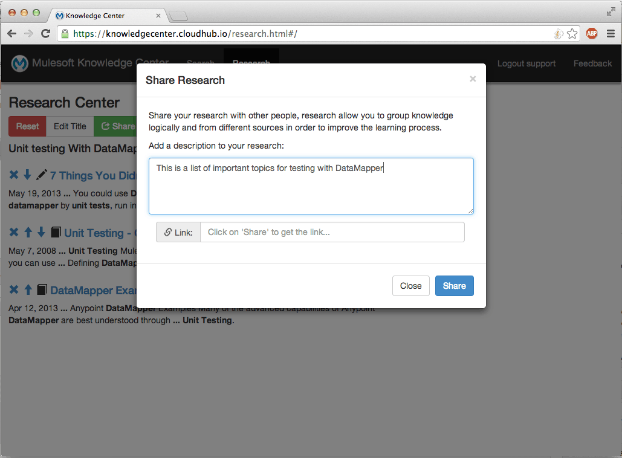The width and height of the screenshot is (622, 458).
Task: Open the Feedback menu item
Action: click(592, 63)
